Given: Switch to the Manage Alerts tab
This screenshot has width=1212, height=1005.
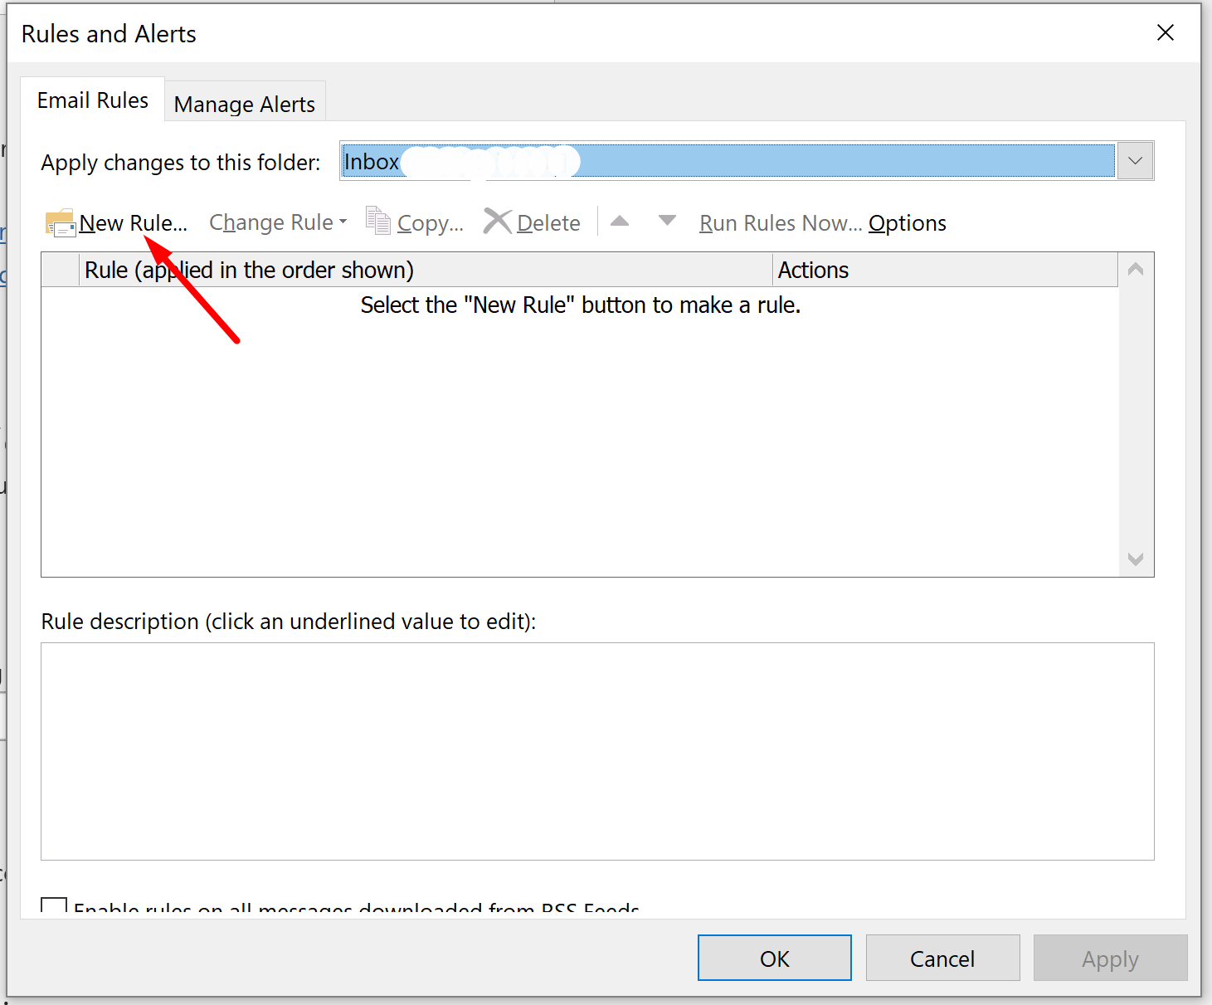Looking at the screenshot, I should 244,102.
